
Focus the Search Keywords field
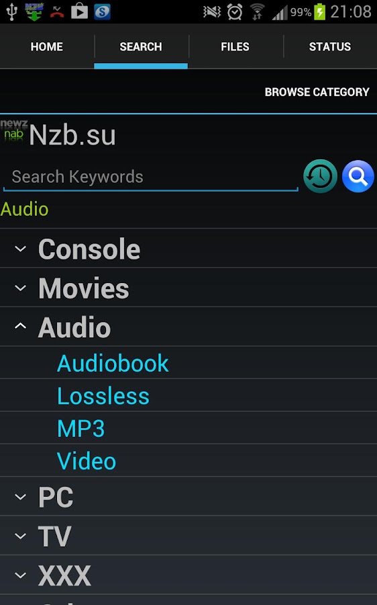pyautogui.click(x=150, y=177)
